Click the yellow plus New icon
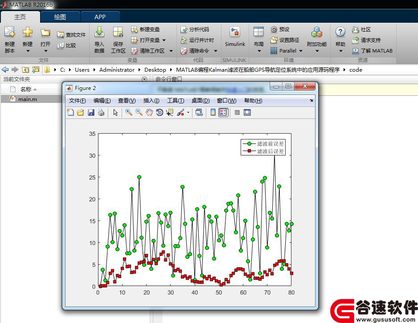This screenshot has height=323, width=418. coord(28,32)
